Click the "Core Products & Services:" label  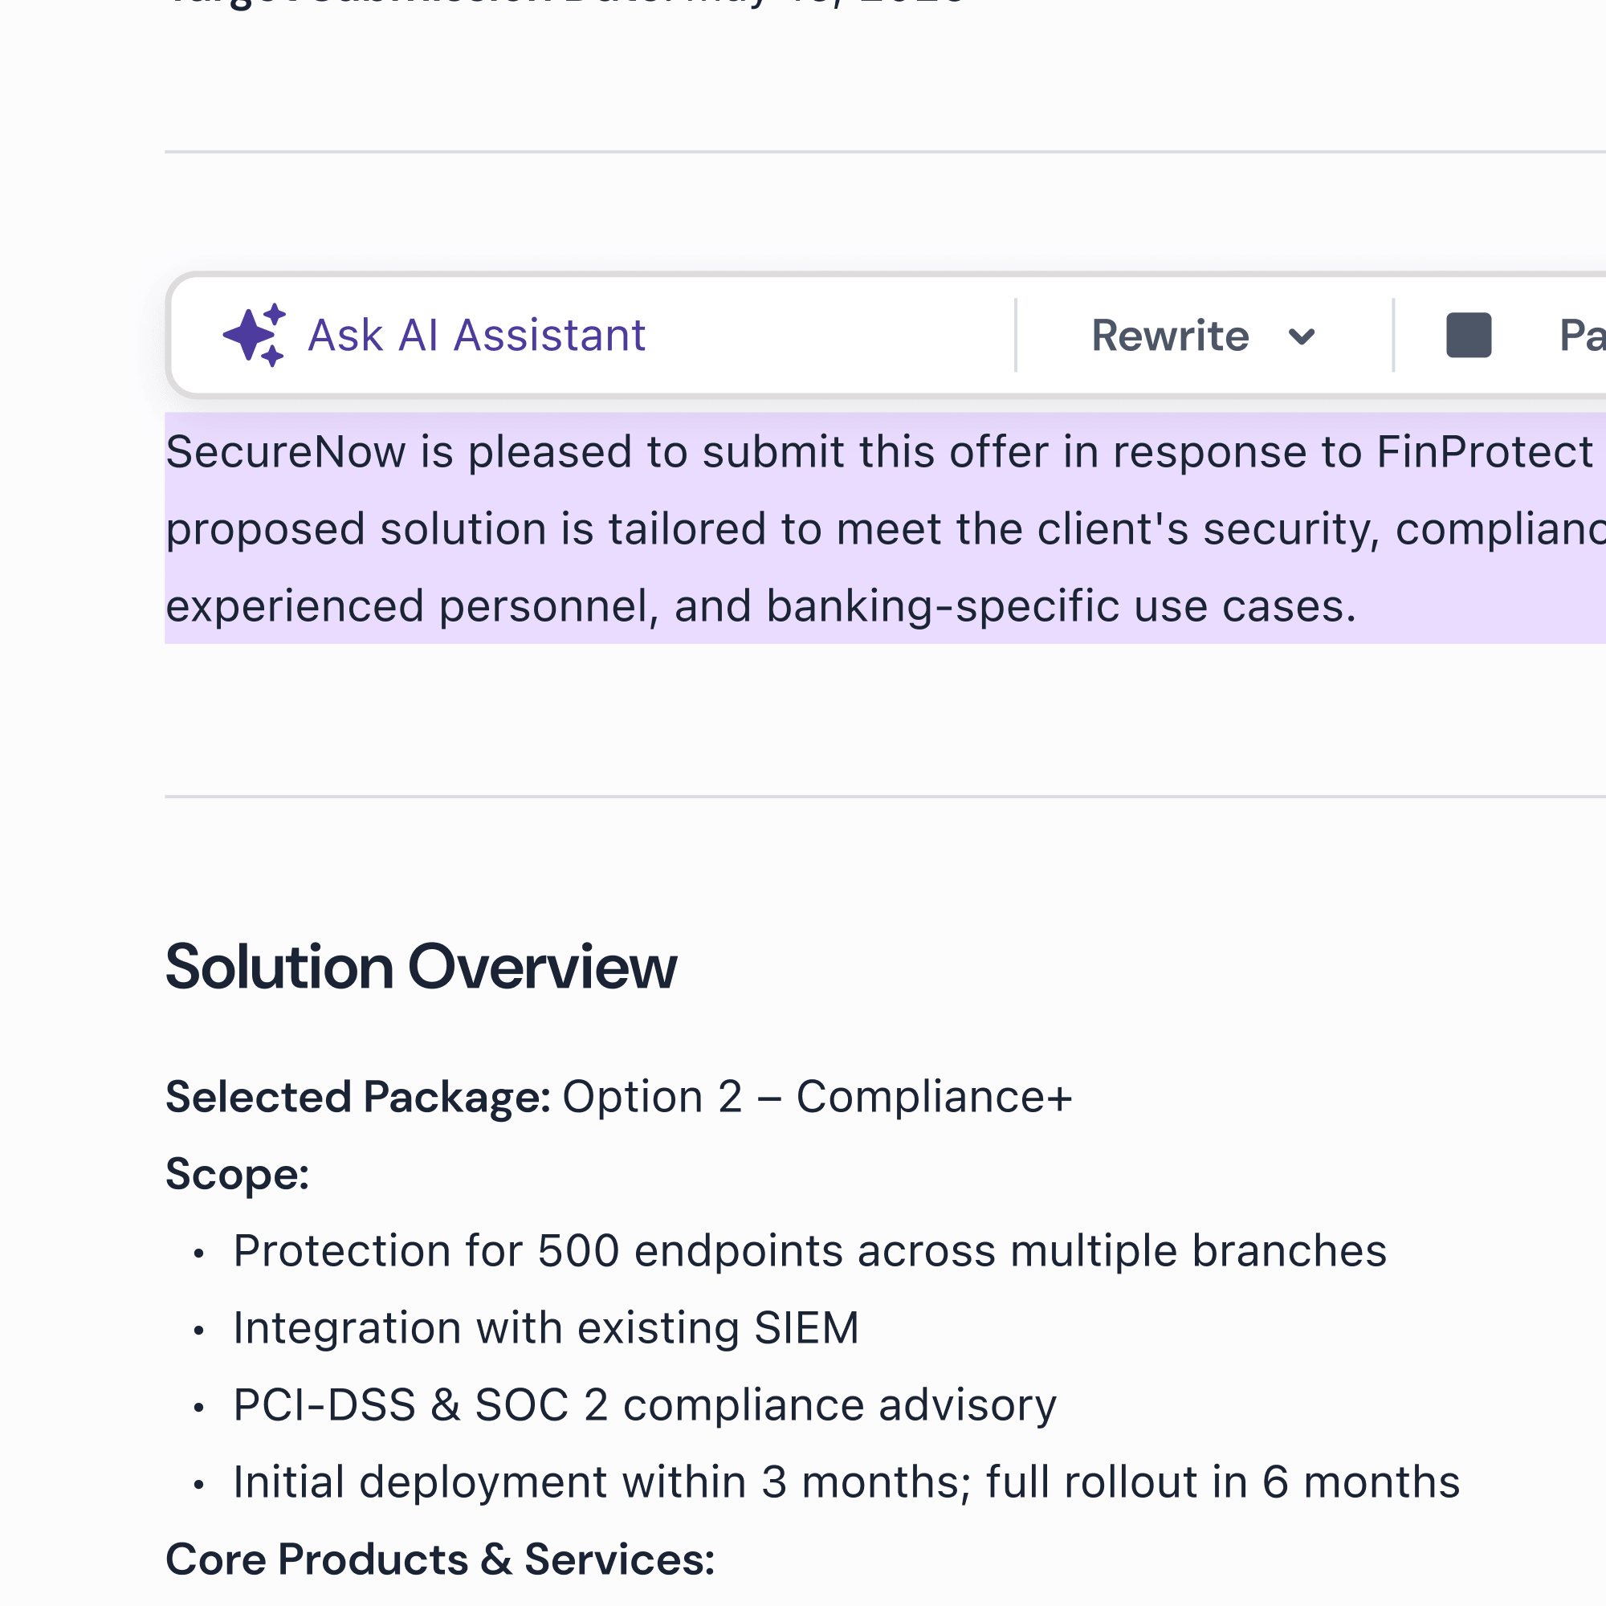(x=440, y=1559)
